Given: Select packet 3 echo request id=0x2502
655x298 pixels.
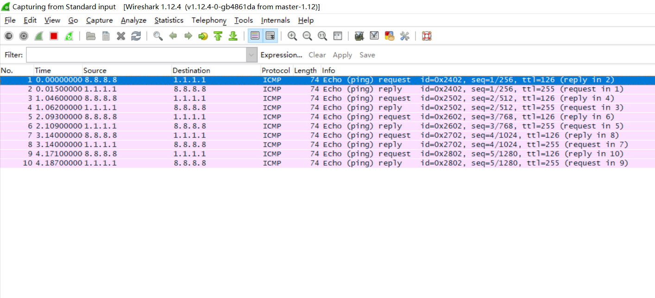Looking at the screenshot, I should 327,98.
